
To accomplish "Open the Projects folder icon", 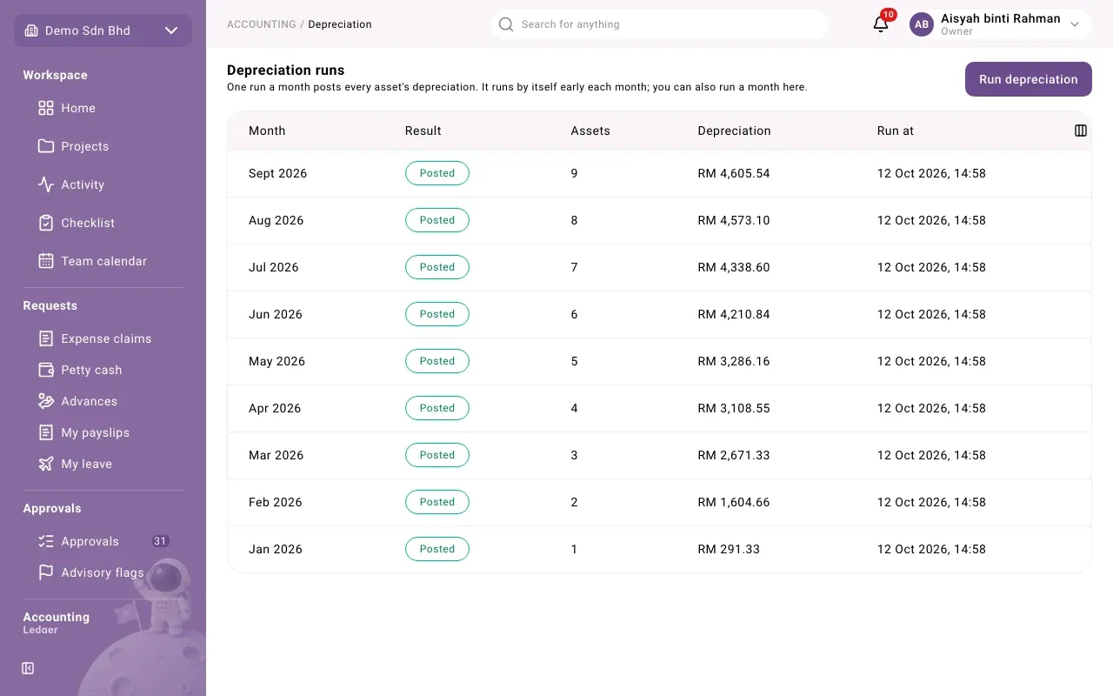I will pyautogui.click(x=46, y=146).
